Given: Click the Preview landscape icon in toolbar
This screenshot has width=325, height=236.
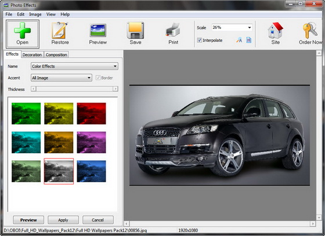Looking at the screenshot, I should coord(98,31).
